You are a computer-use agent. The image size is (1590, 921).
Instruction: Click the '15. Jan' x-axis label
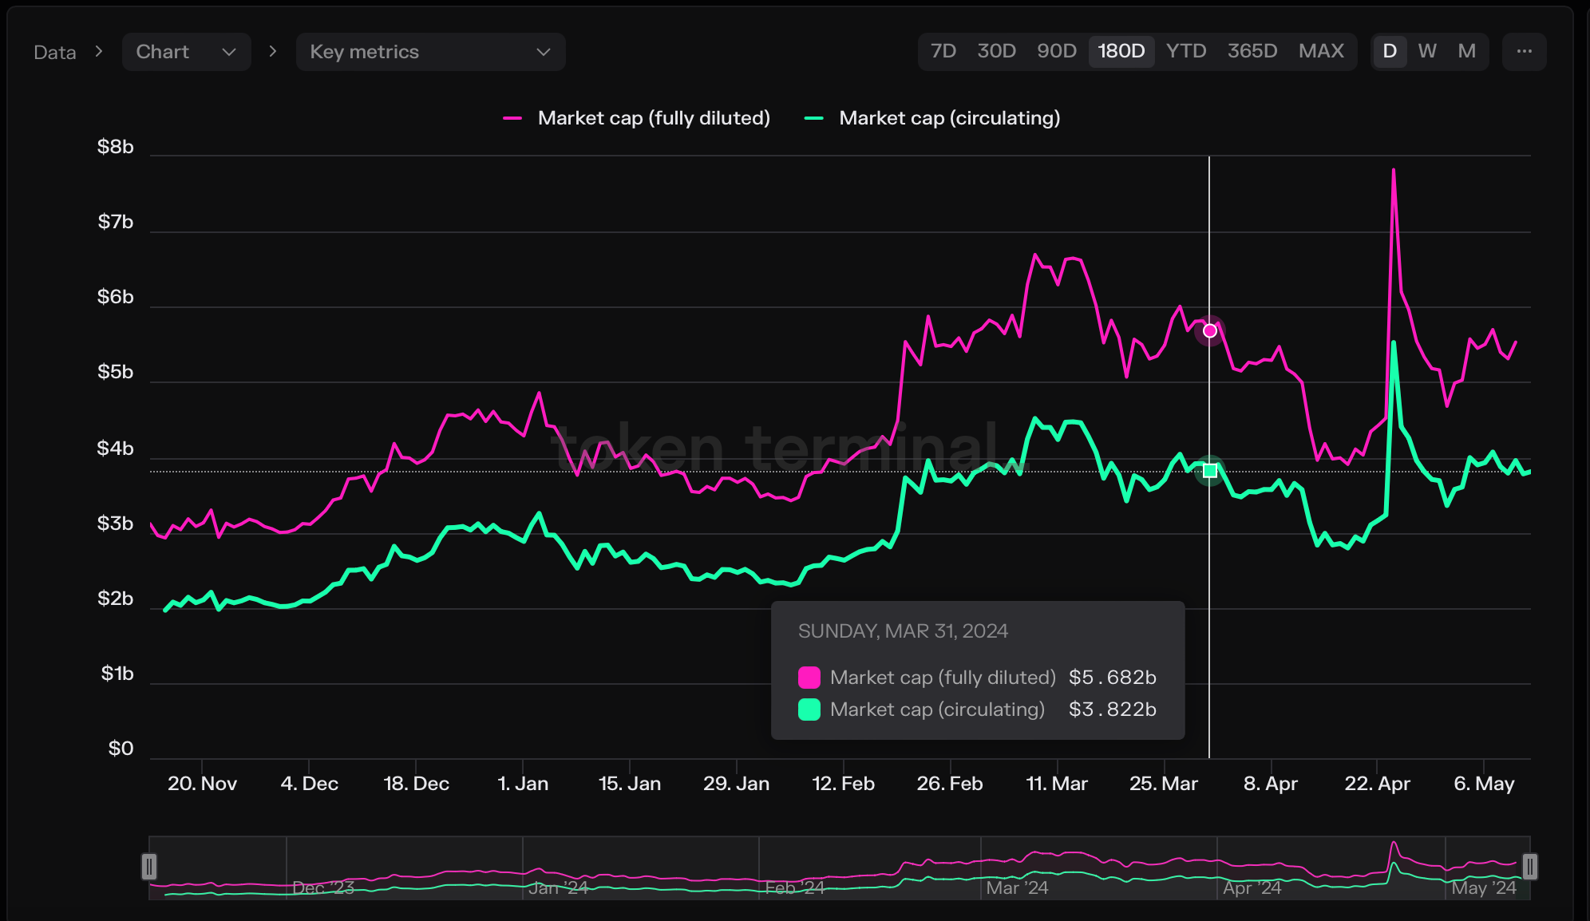[x=630, y=784]
